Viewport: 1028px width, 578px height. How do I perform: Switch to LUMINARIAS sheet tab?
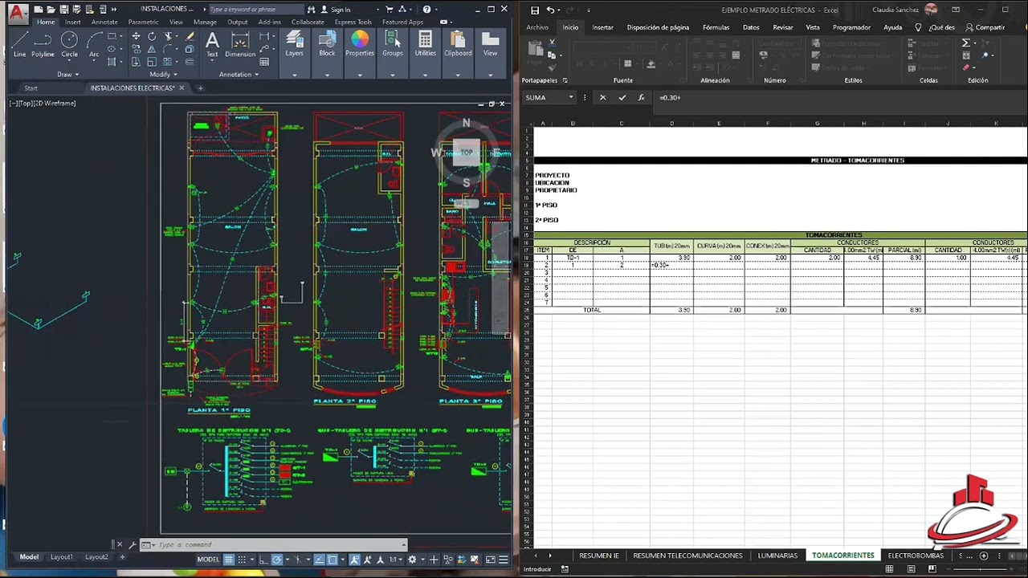(x=777, y=556)
